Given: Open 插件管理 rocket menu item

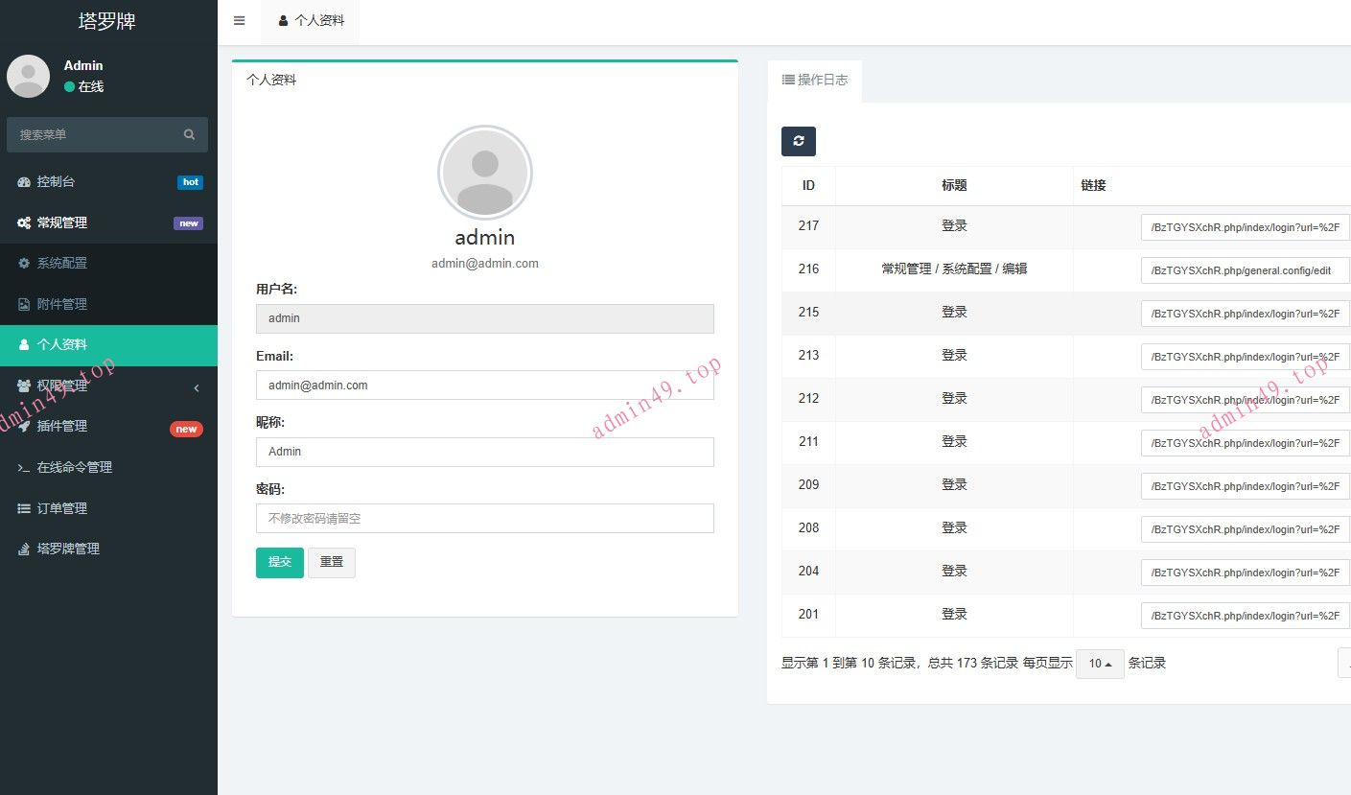Looking at the screenshot, I should [61, 426].
